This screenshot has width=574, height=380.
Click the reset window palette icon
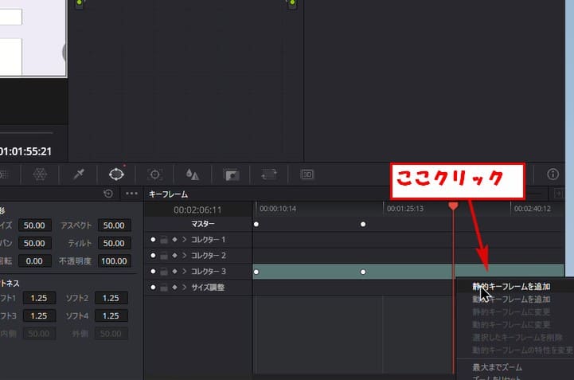point(108,194)
